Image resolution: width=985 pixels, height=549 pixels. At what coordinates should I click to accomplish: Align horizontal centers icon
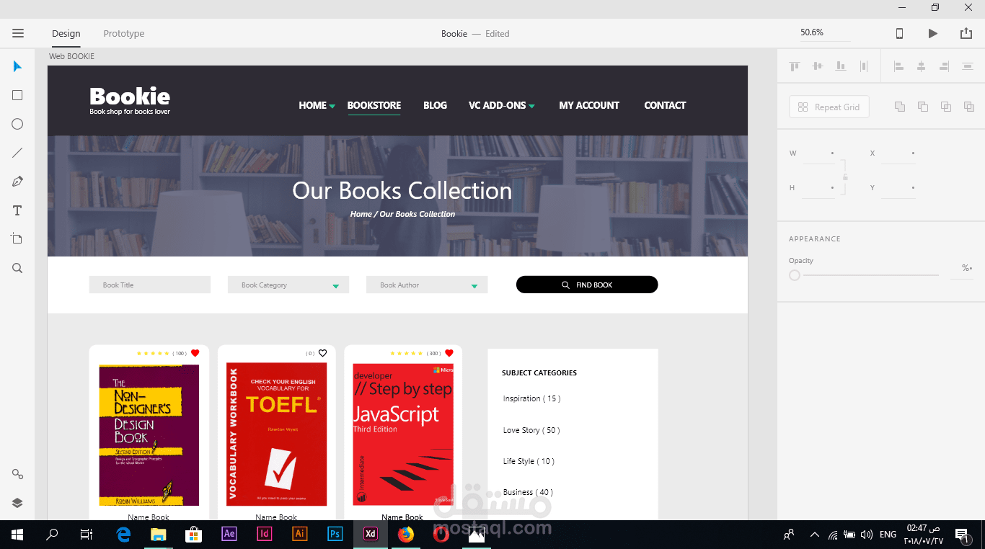tap(922, 66)
